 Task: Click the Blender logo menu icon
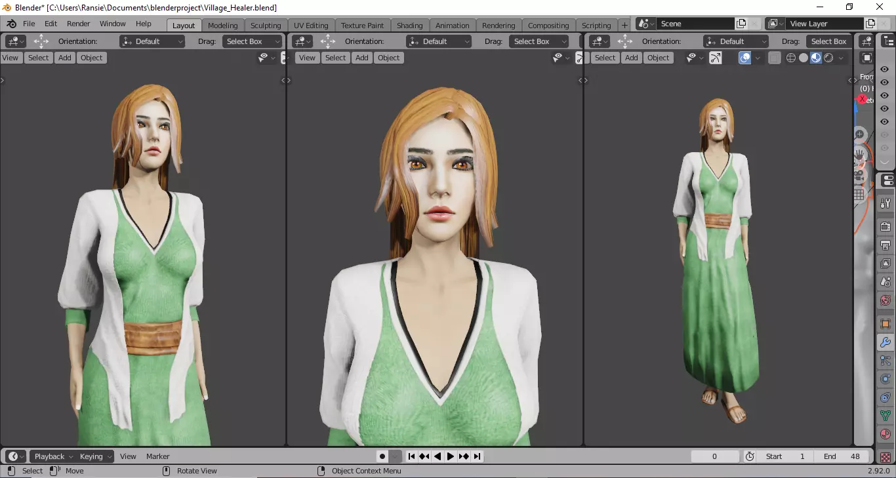11,24
